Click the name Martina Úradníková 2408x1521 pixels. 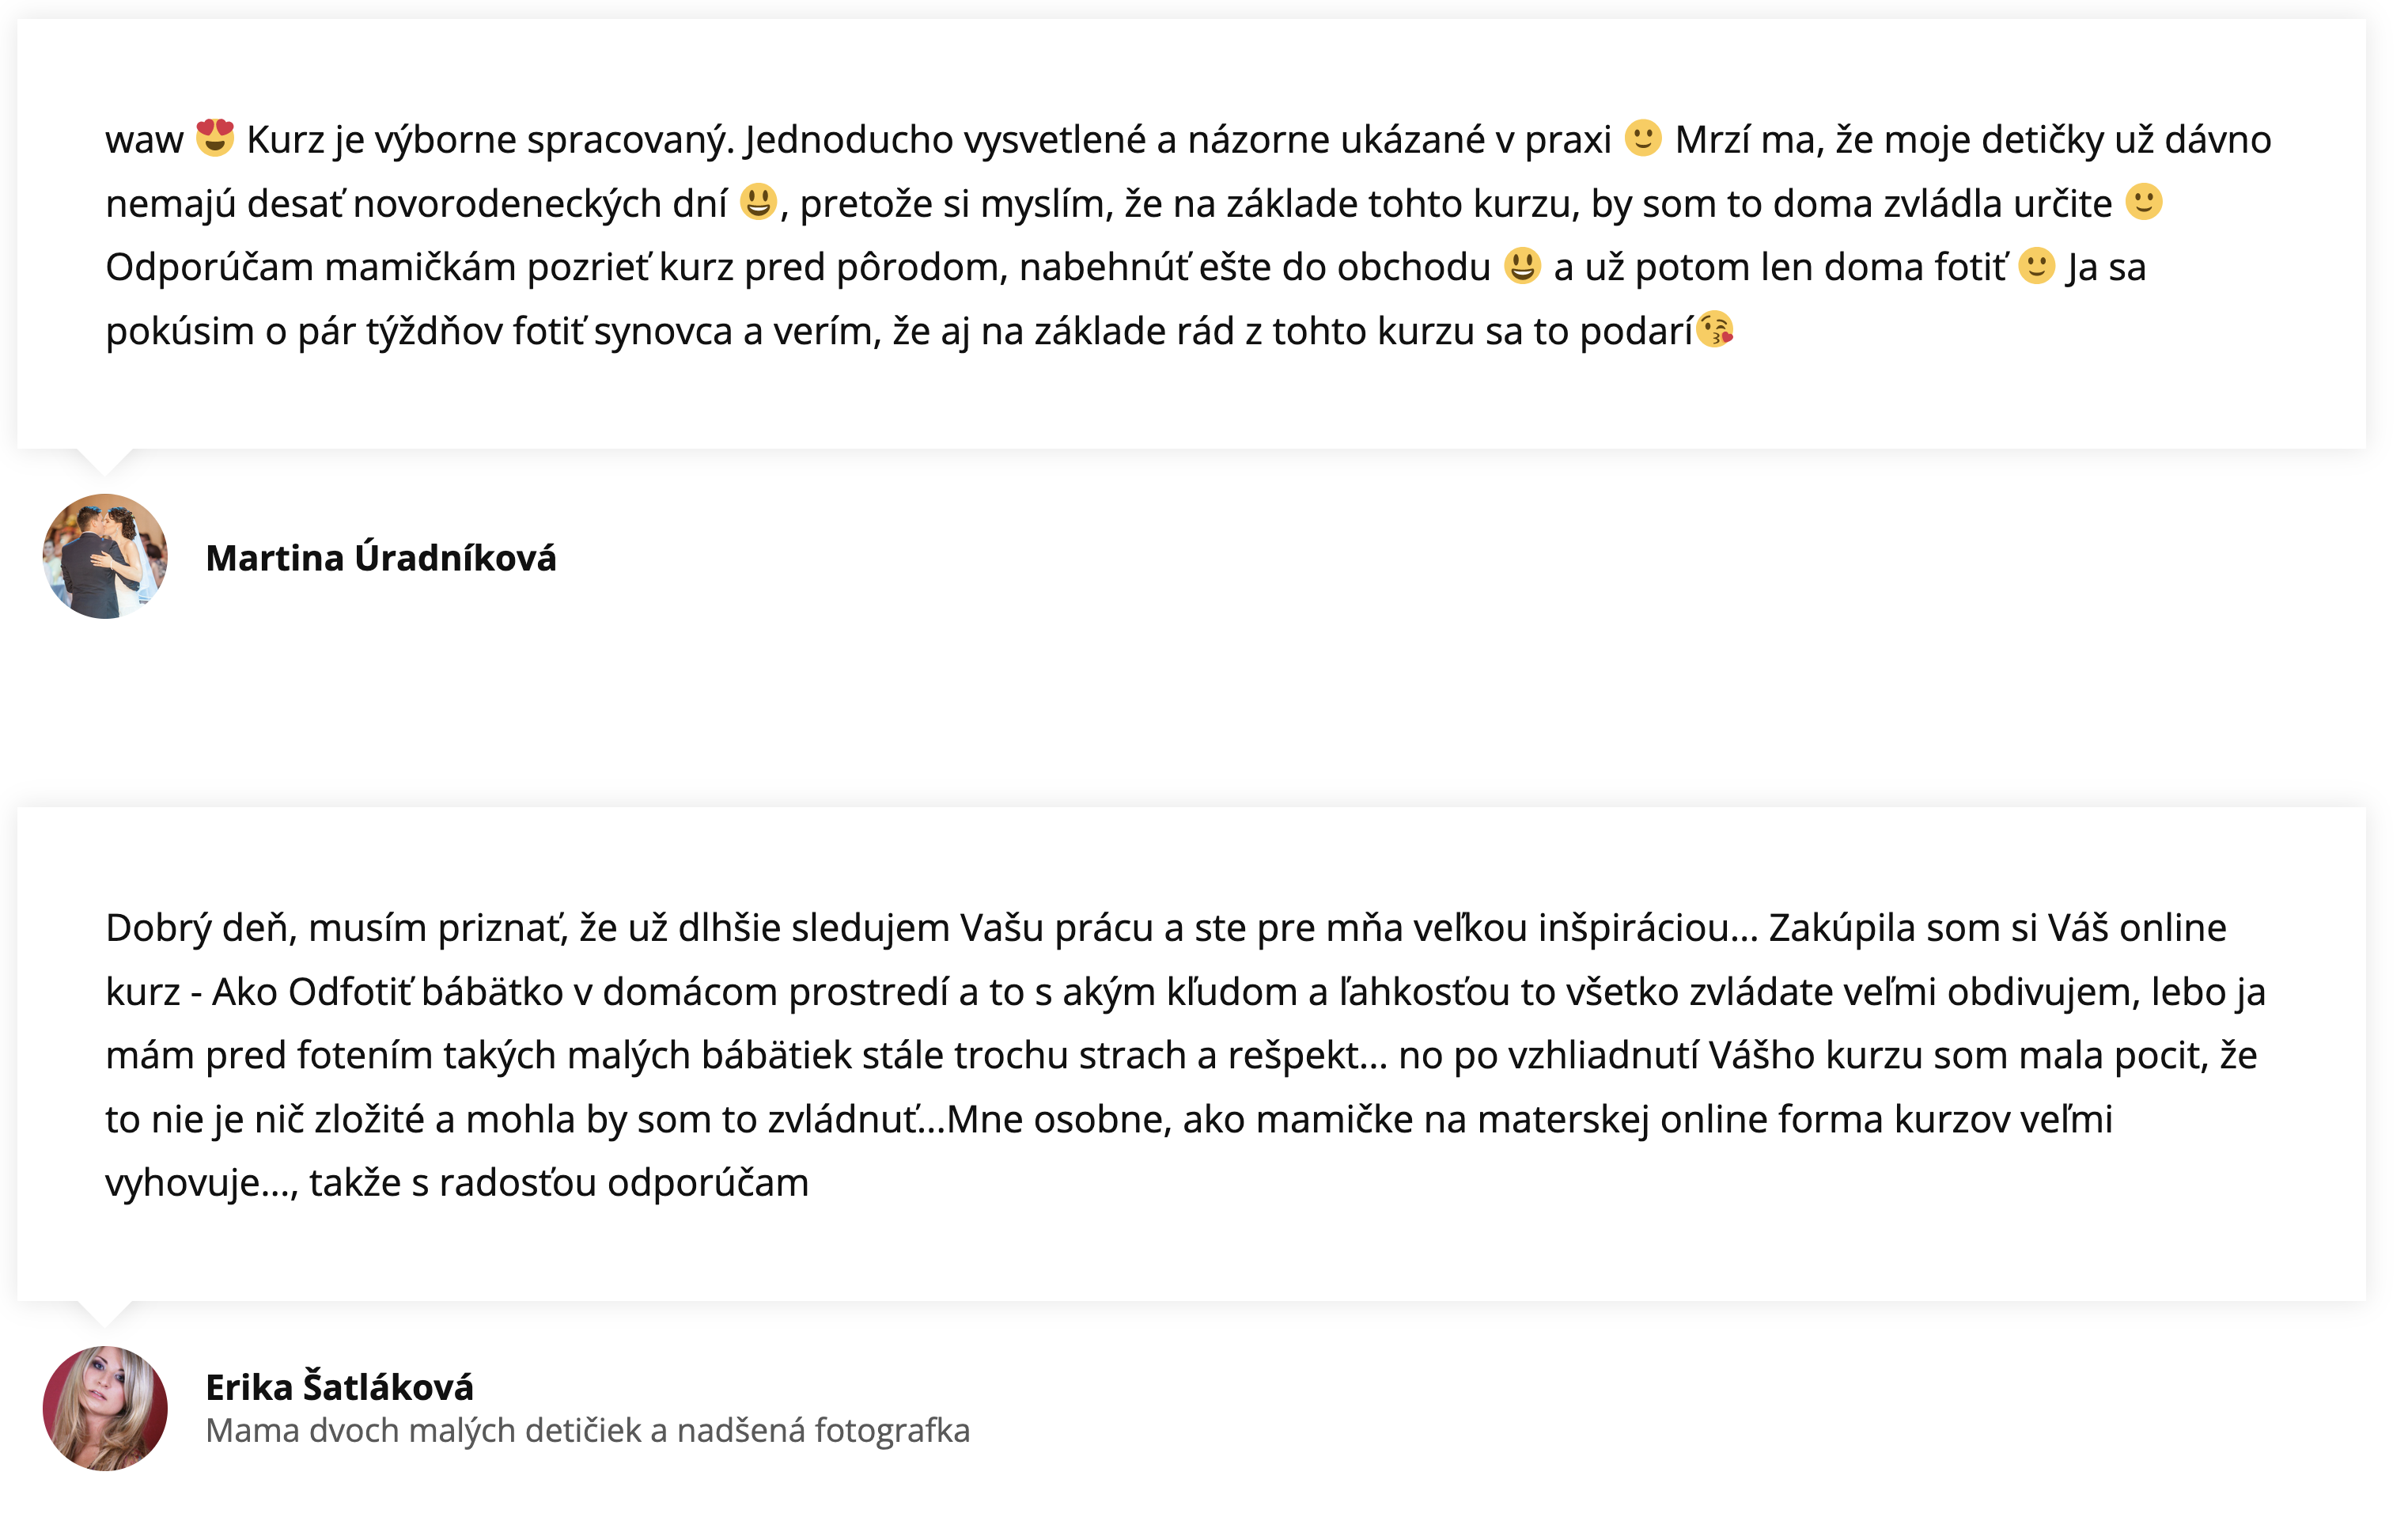click(381, 557)
